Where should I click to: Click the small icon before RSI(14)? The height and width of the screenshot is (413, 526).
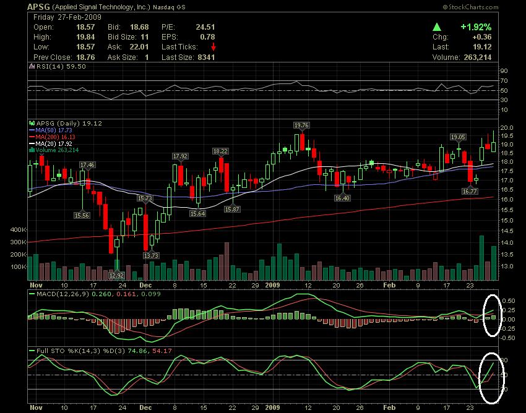point(32,66)
